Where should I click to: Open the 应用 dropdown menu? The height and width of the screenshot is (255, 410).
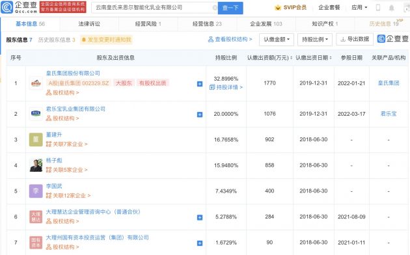click(359, 8)
